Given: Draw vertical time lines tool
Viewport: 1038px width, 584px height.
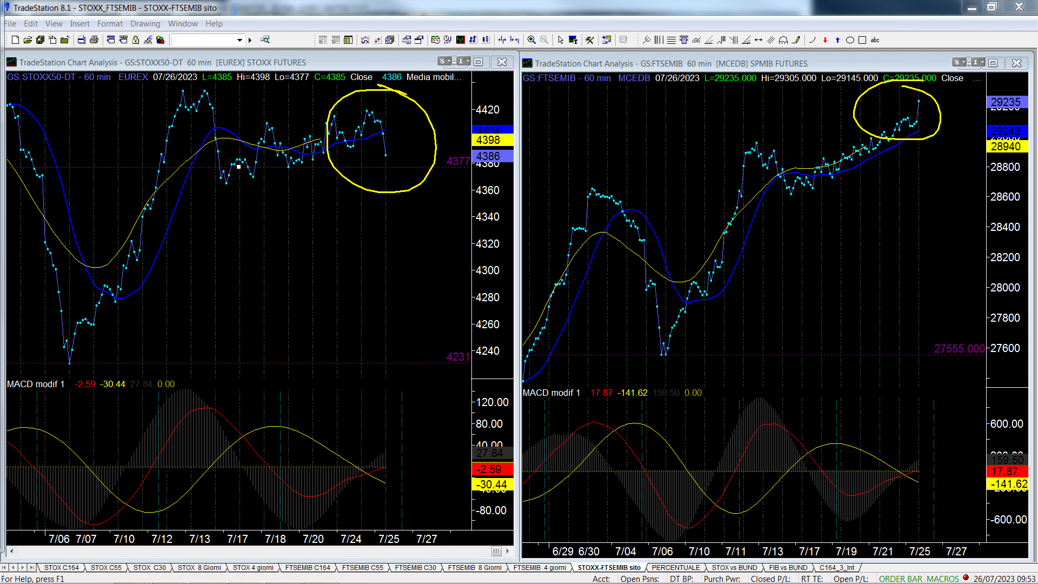Looking at the screenshot, I should coord(658,40).
